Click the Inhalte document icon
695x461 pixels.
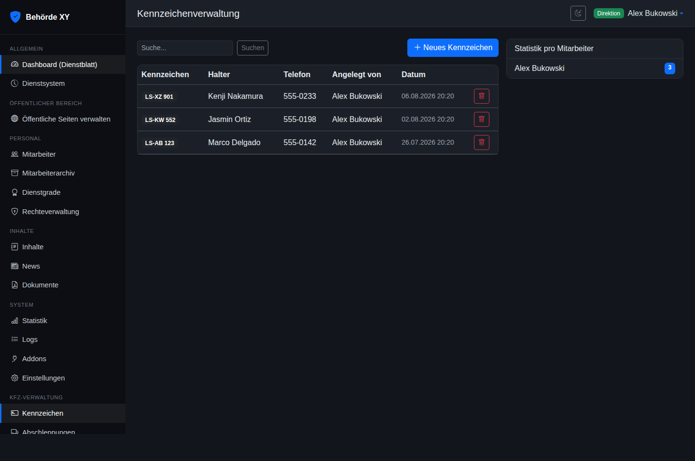14,247
